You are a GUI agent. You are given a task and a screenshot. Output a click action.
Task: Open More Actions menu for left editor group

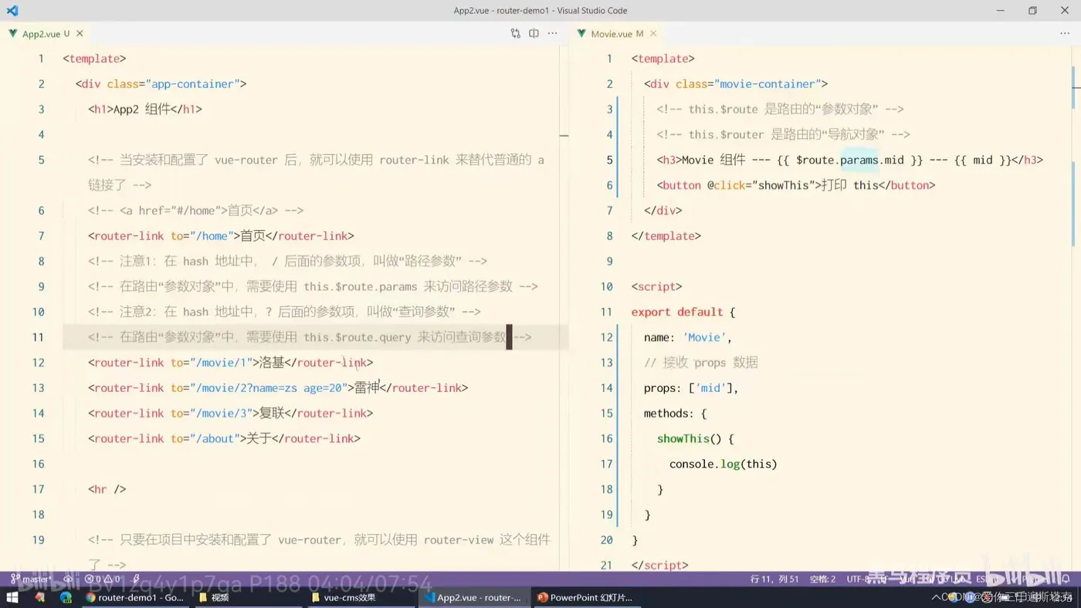click(553, 34)
